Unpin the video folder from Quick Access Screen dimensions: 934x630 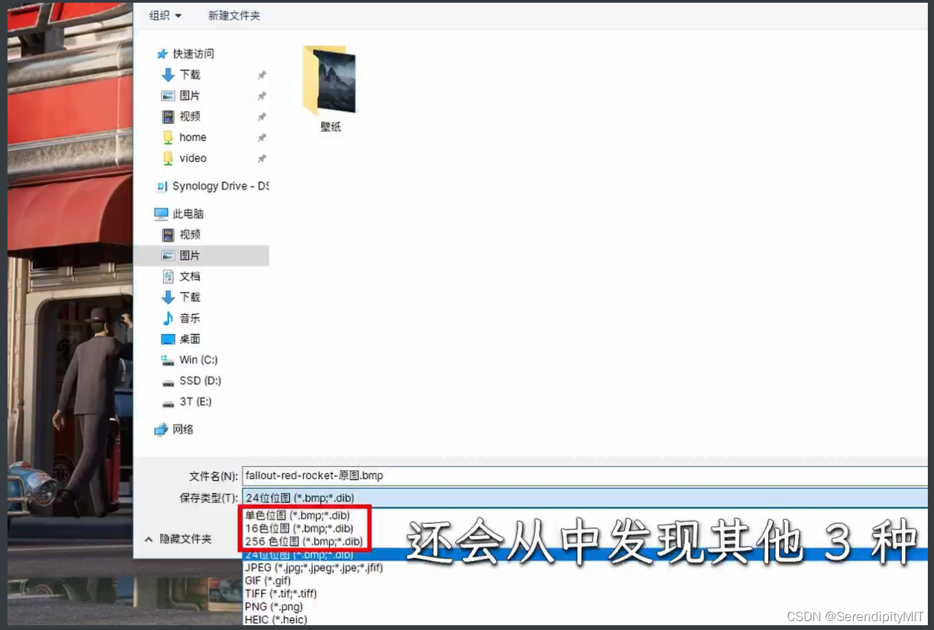tap(262, 158)
